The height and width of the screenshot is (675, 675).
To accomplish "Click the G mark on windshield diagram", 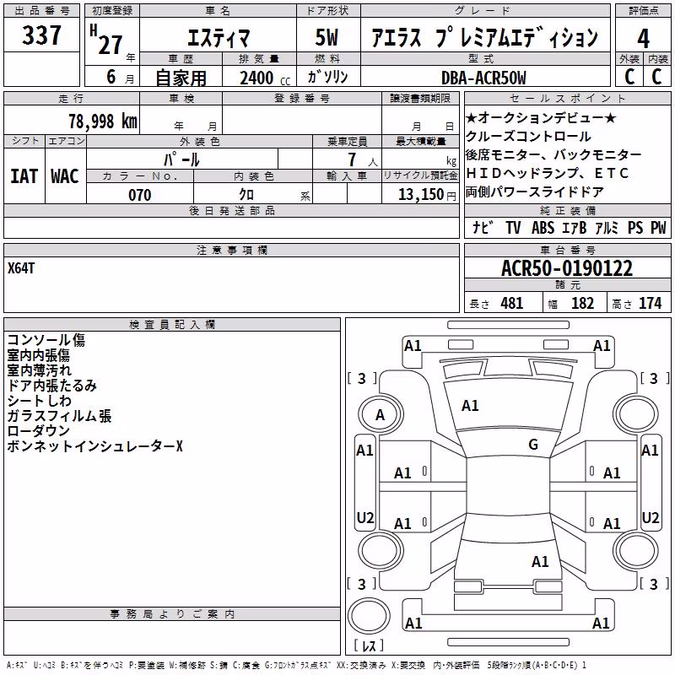I will pos(533,445).
